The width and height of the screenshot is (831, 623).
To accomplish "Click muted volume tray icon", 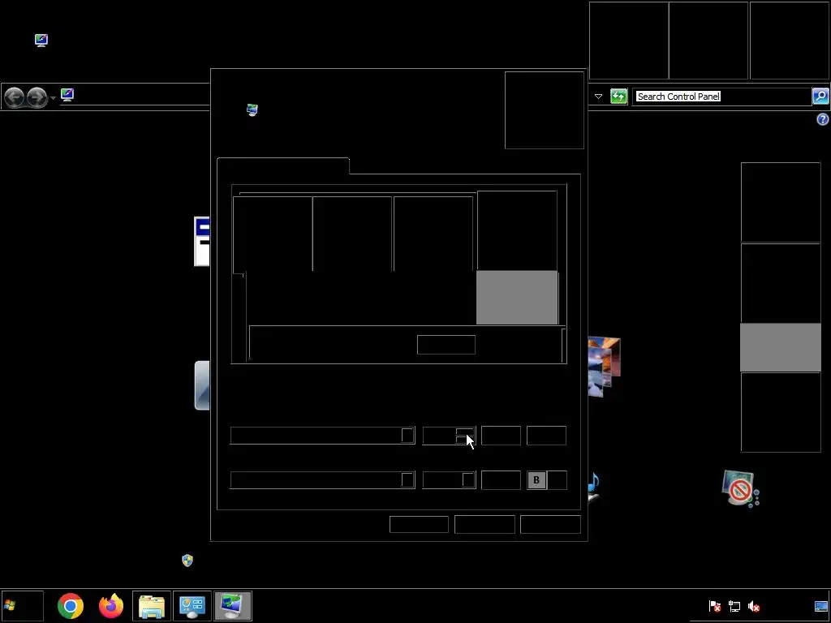I will (754, 606).
